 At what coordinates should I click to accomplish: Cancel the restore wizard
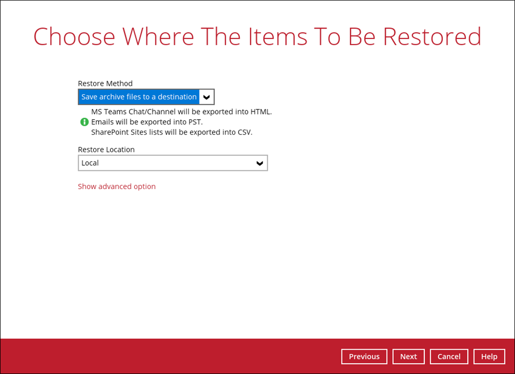(449, 356)
